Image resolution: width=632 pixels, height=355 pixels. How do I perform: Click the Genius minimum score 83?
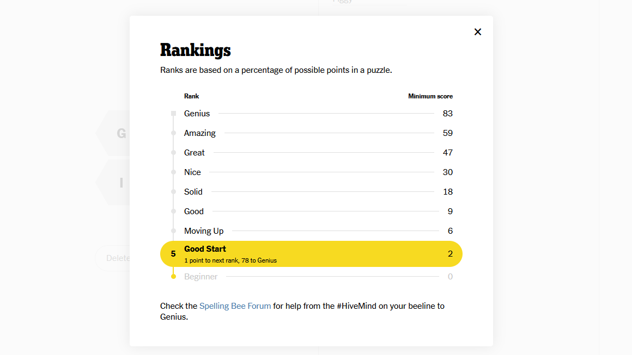pyautogui.click(x=447, y=114)
